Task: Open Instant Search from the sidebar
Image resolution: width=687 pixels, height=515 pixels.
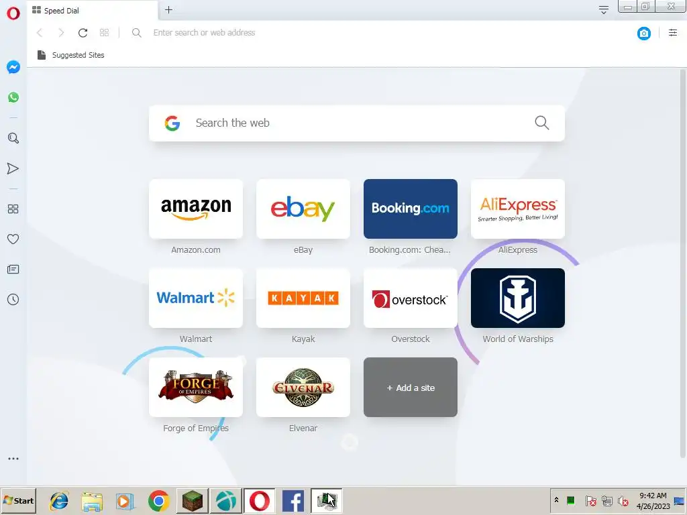Action: pyautogui.click(x=13, y=138)
